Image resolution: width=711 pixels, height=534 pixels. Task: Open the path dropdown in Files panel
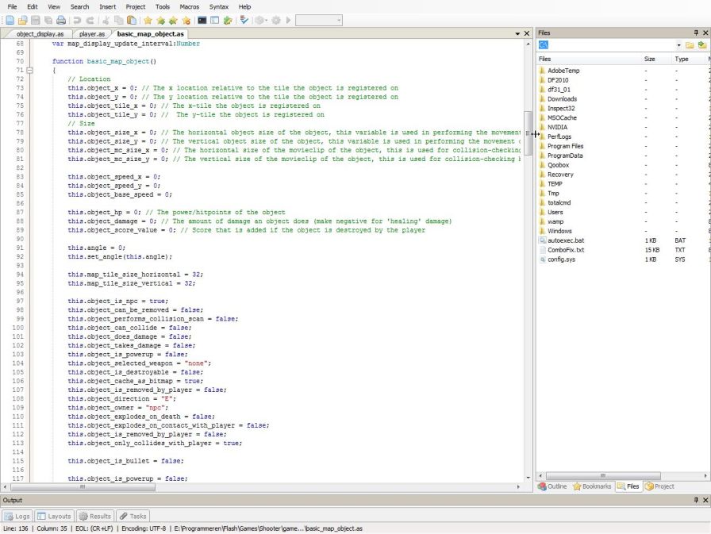tap(678, 45)
